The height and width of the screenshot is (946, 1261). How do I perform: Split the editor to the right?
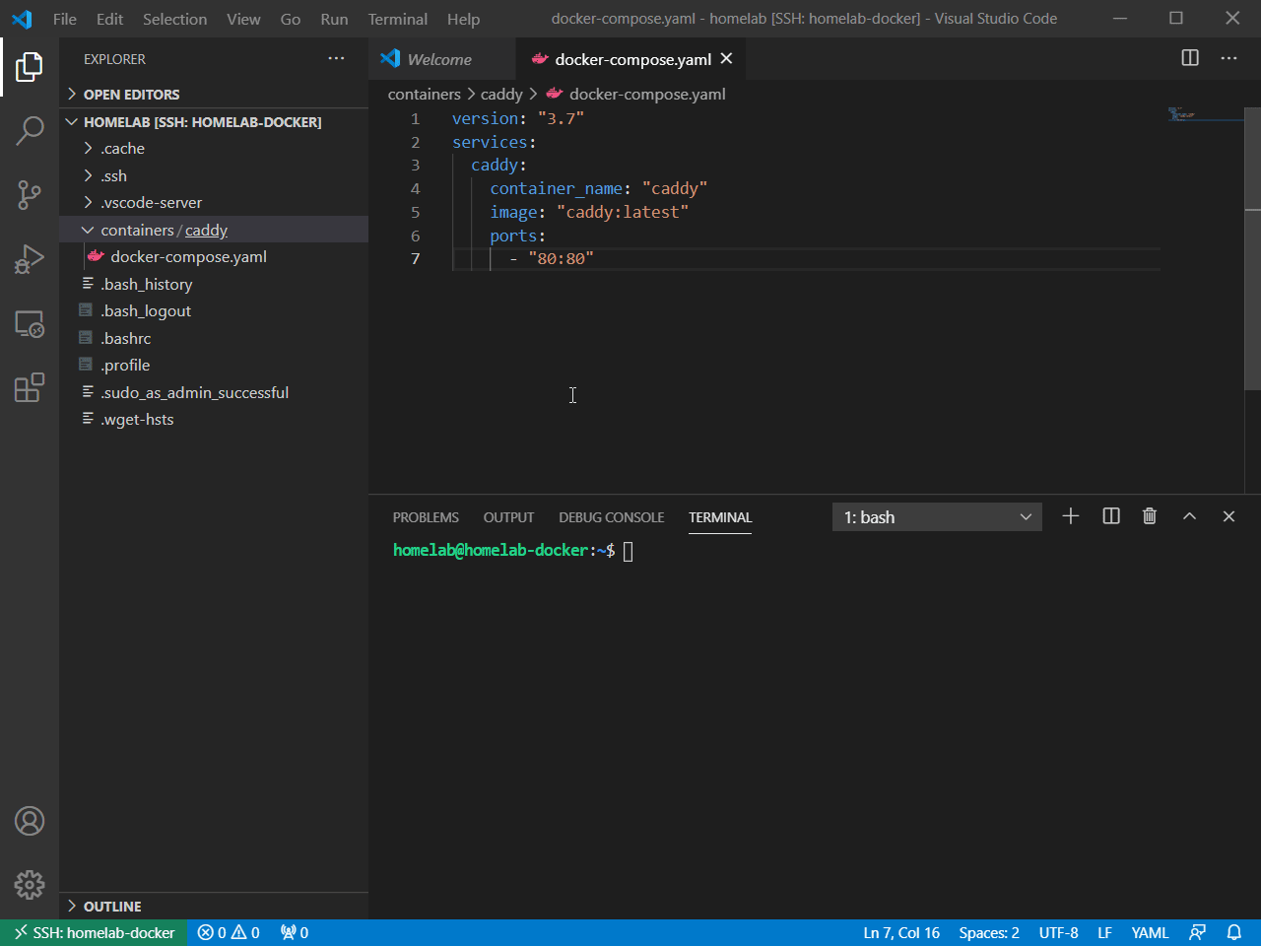tap(1190, 58)
